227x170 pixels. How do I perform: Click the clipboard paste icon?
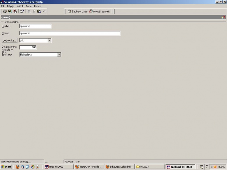[39, 11]
